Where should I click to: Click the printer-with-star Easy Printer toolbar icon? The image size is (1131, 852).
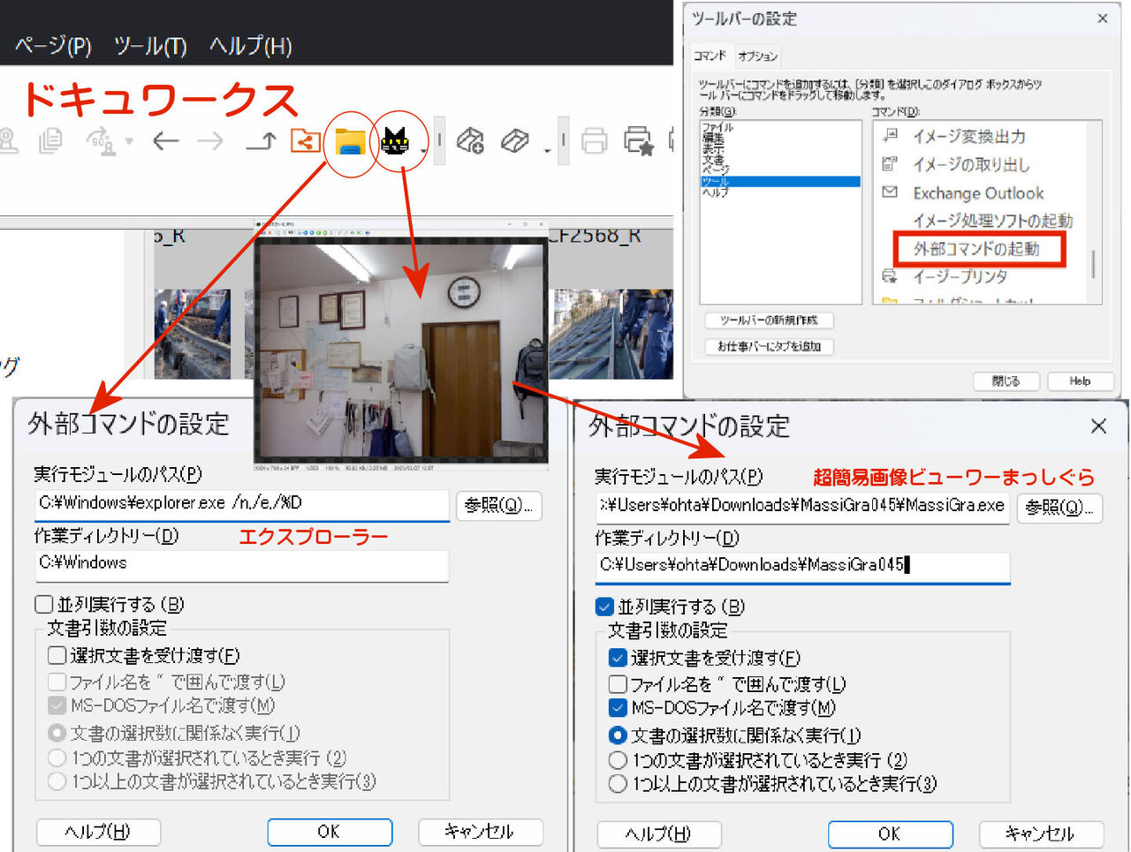click(638, 140)
